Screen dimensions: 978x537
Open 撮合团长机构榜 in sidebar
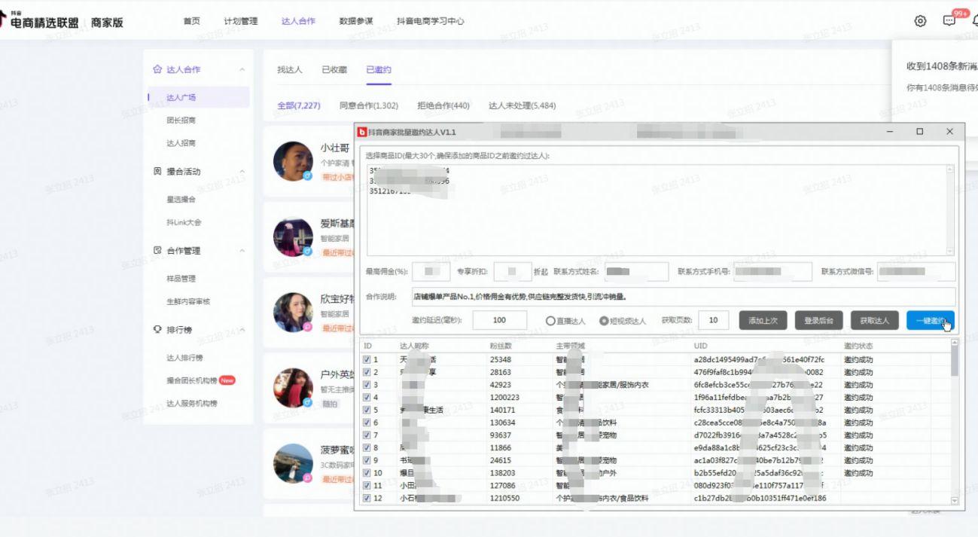[192, 380]
